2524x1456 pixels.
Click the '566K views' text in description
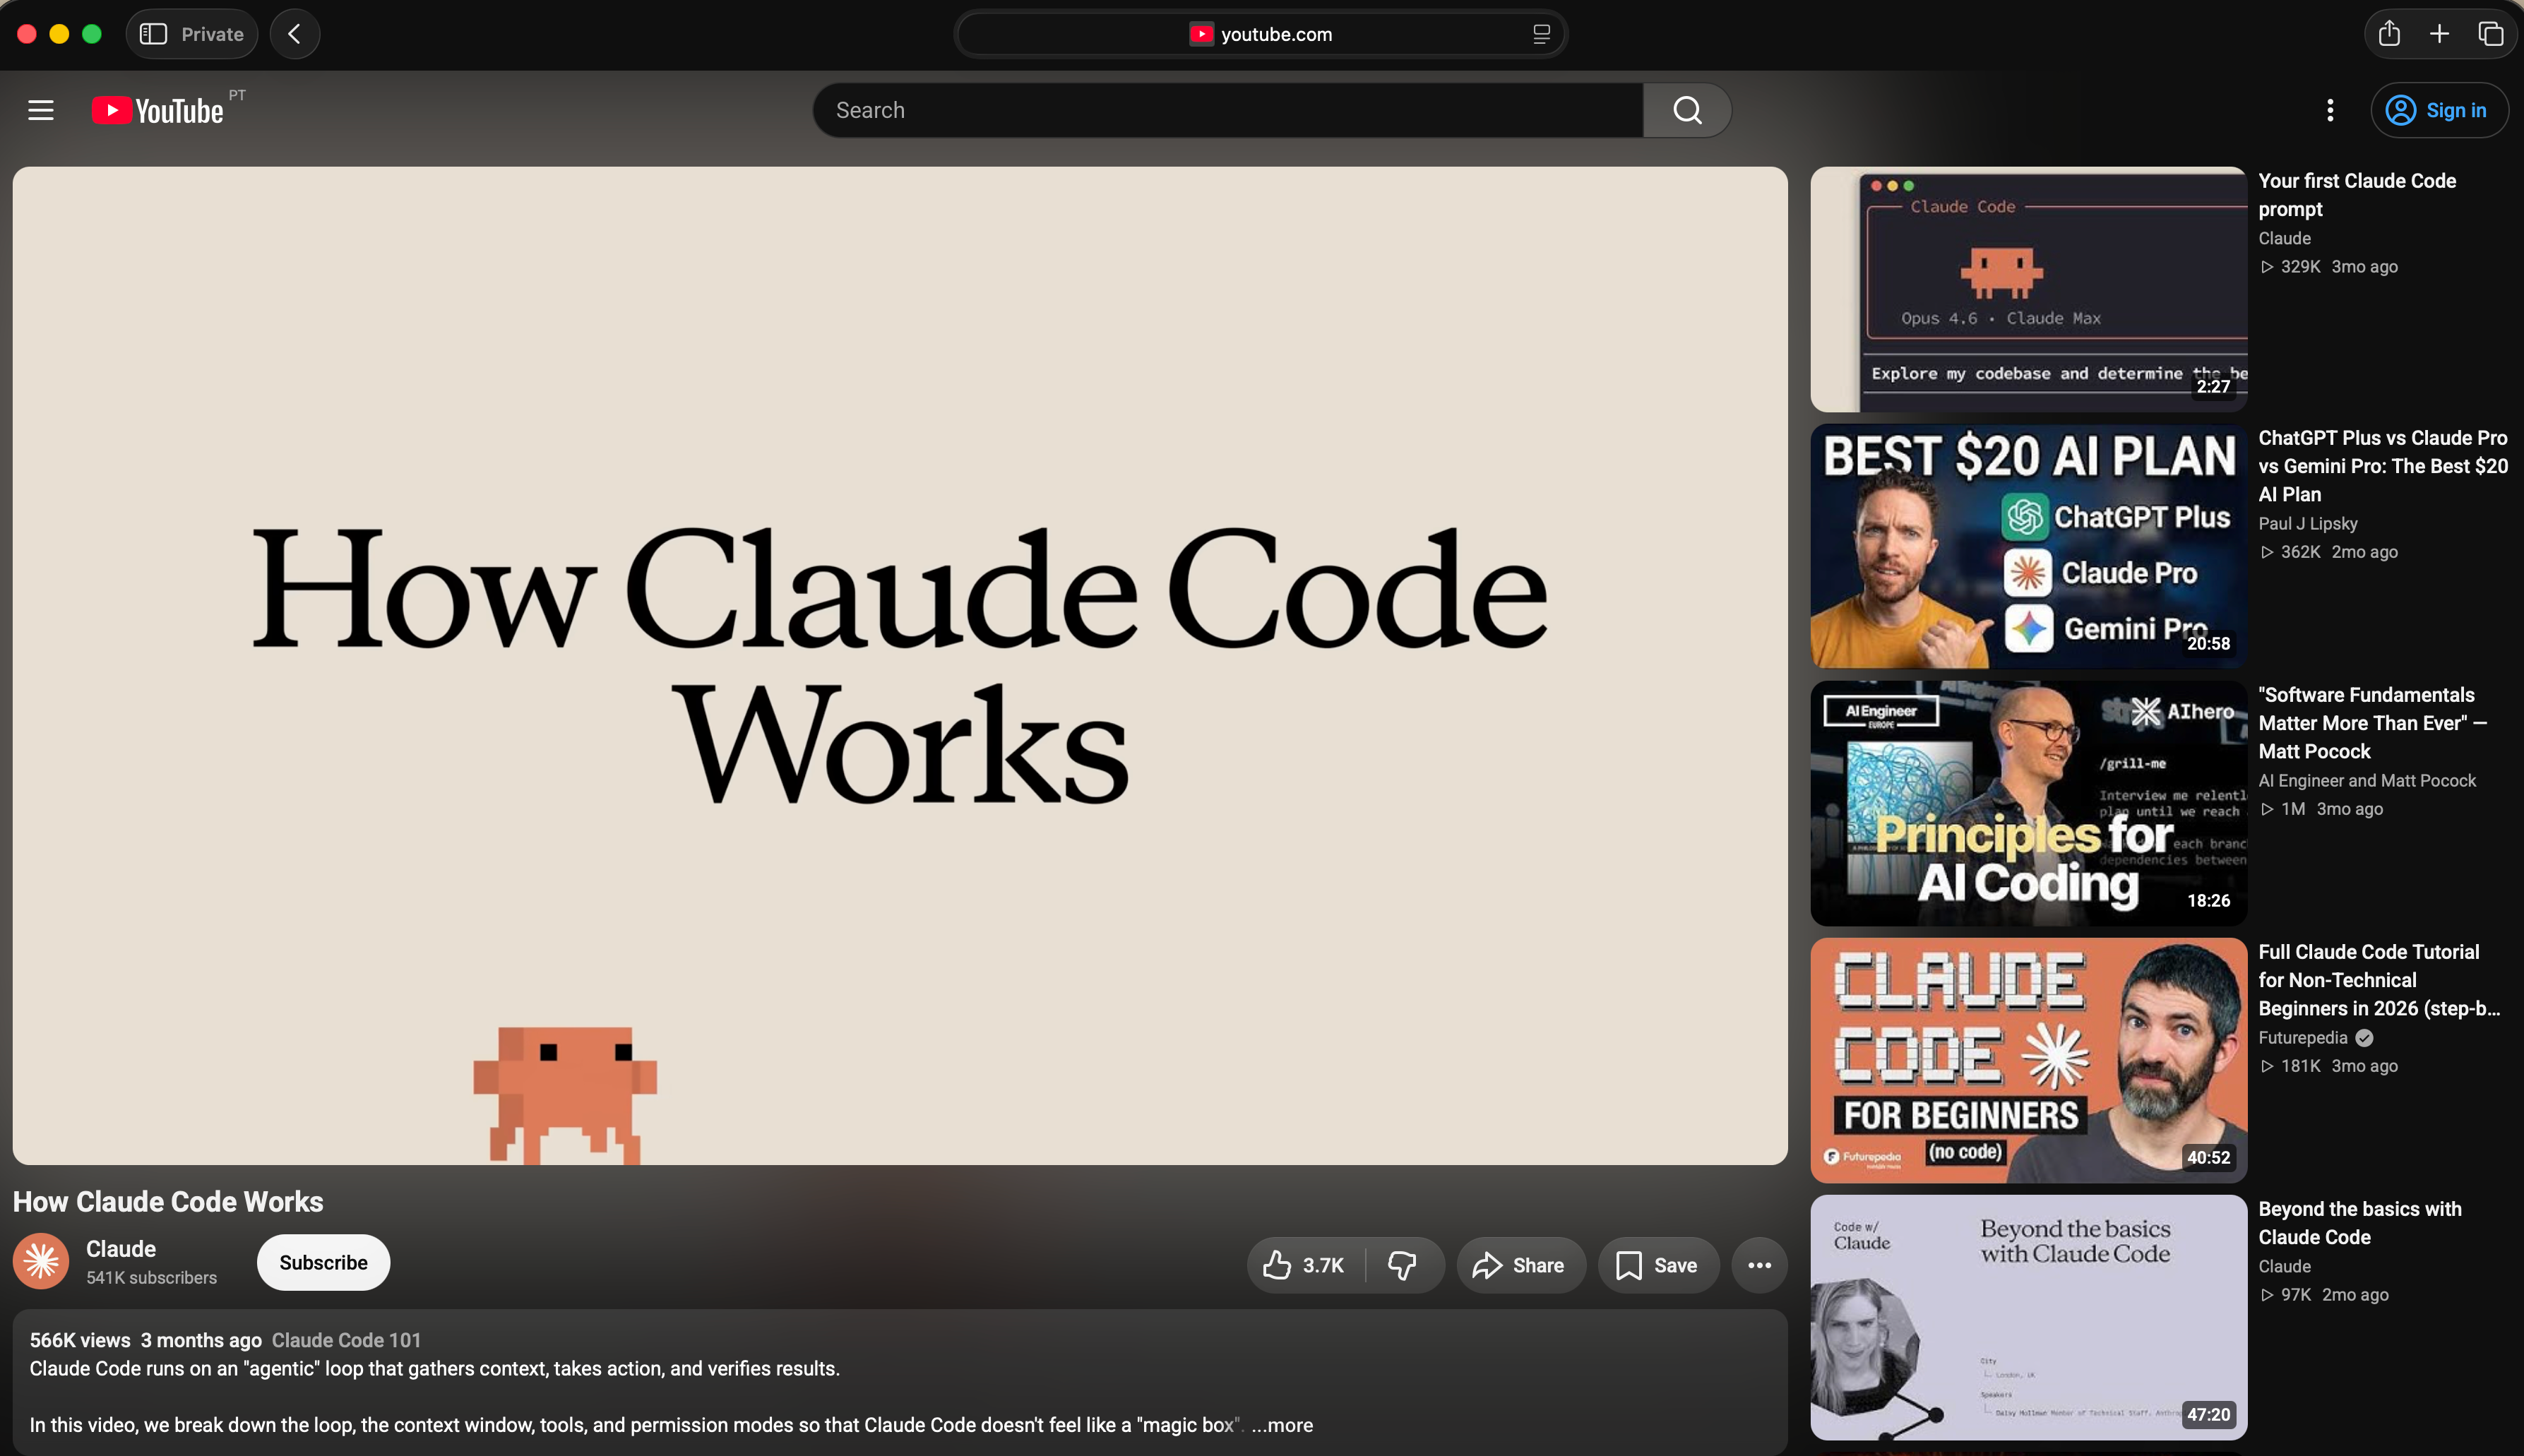80,1340
